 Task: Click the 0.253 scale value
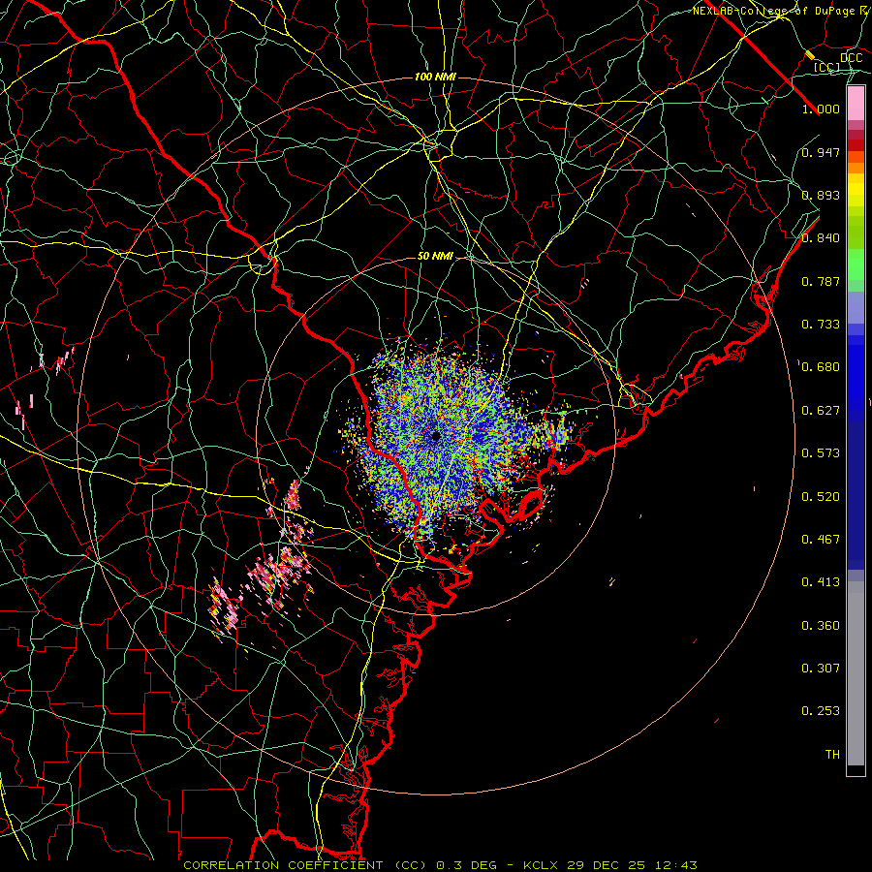(x=821, y=711)
